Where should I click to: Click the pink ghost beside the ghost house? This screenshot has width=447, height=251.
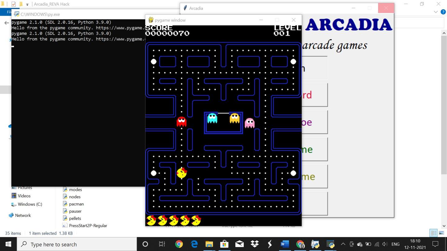click(250, 123)
